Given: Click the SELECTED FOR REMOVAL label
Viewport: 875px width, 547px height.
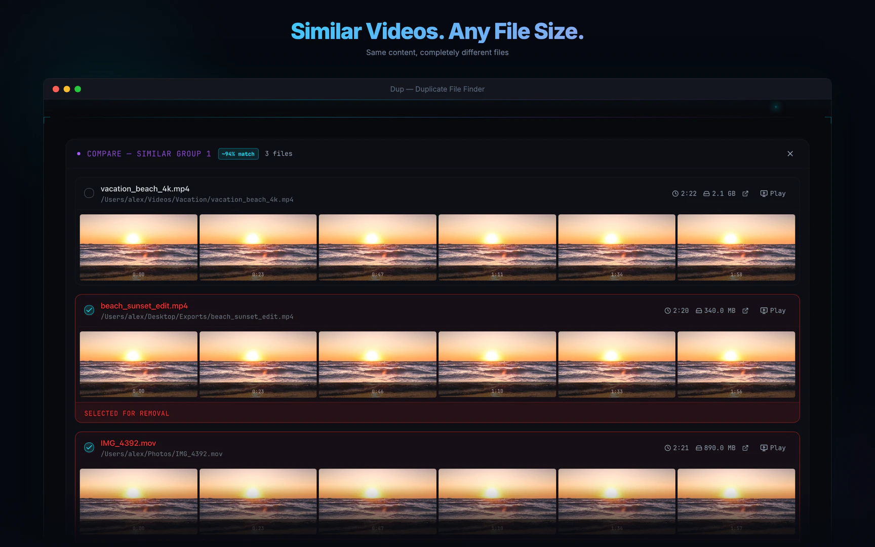Looking at the screenshot, I should pyautogui.click(x=127, y=413).
